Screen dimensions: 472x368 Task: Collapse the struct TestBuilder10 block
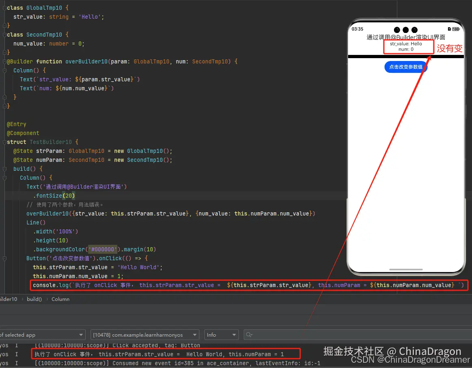[4, 142]
